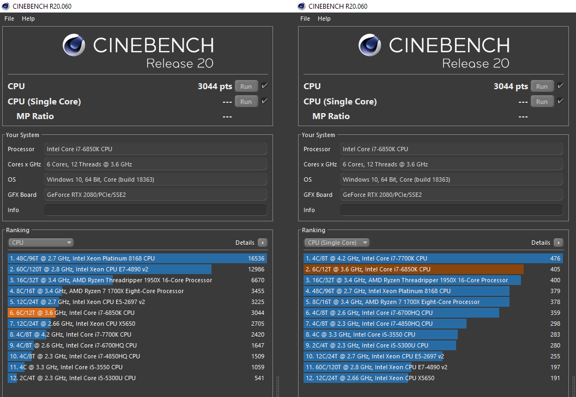Select i7-4850HQ row scoring 1509
This screenshot has width=576, height=397.
pos(137,356)
